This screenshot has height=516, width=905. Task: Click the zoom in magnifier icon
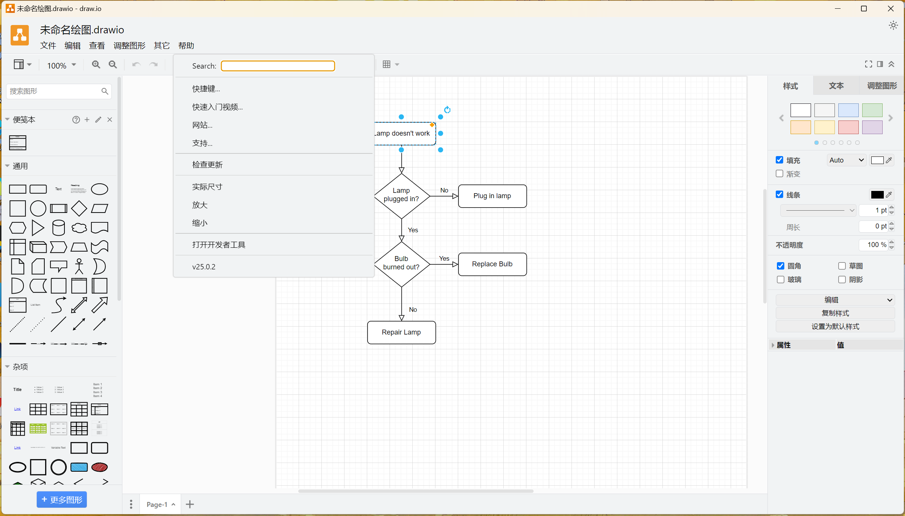[x=96, y=65]
